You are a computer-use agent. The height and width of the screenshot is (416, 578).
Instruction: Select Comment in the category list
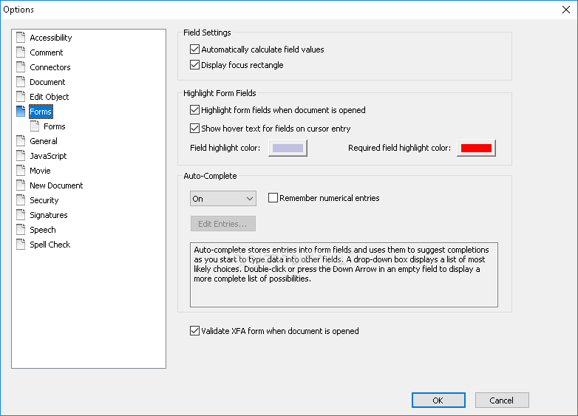click(x=47, y=52)
